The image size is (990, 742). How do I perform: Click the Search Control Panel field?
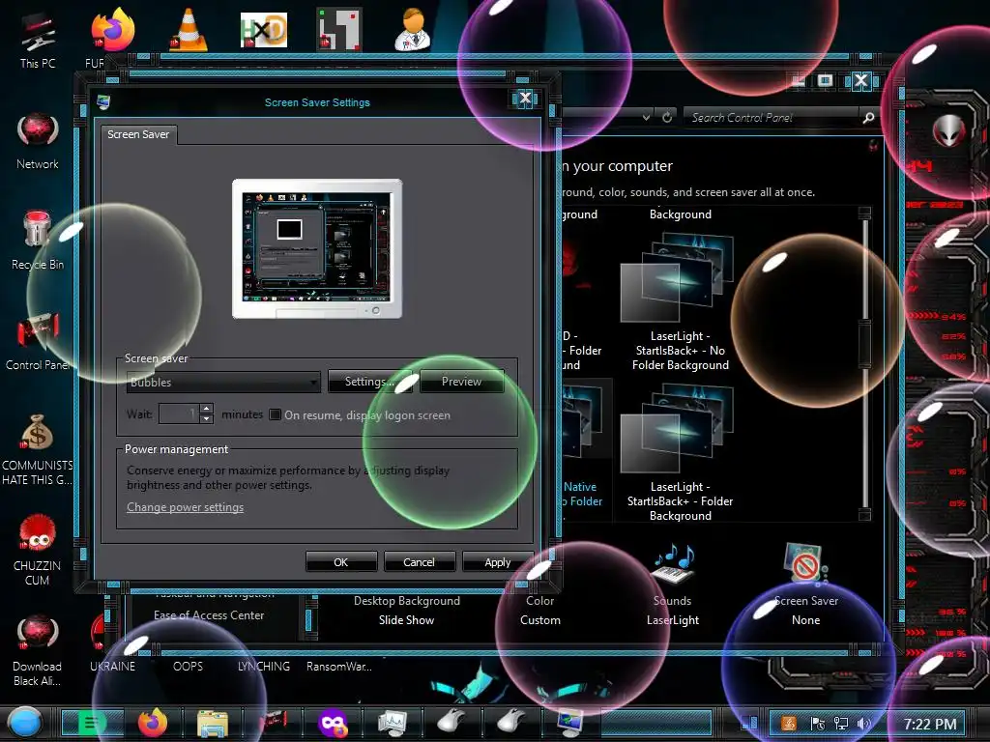(x=772, y=117)
